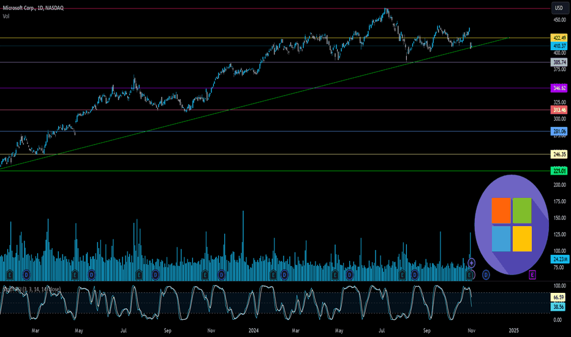This screenshot has width=571, height=337.
Task: Select the grey 385.74 price label
Action: point(559,62)
